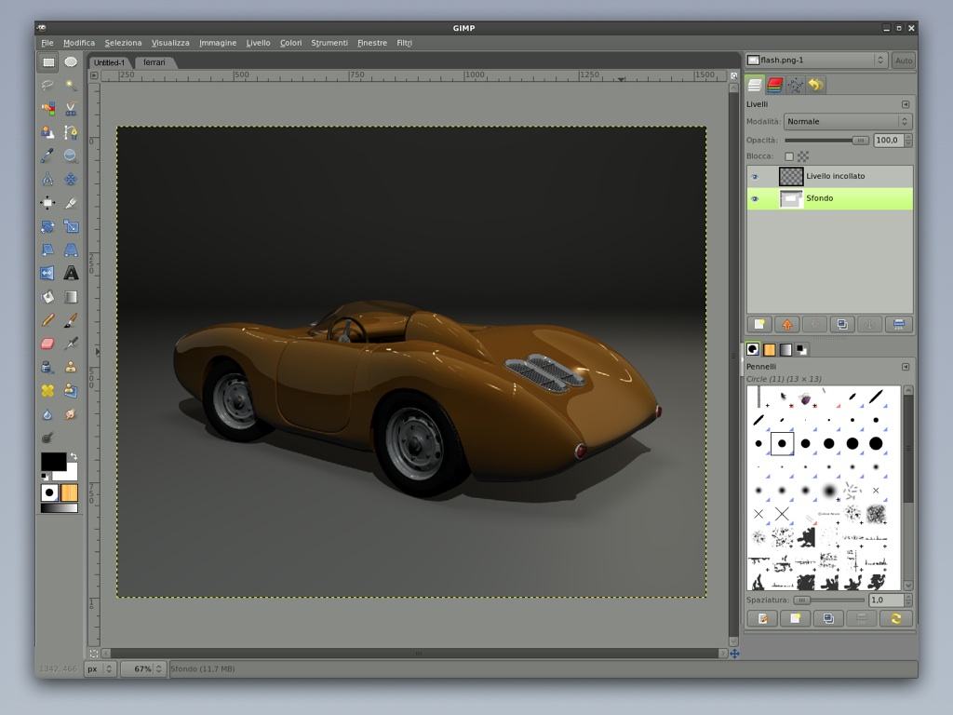Click the Auto button
The image size is (953, 715).
pyautogui.click(x=903, y=61)
